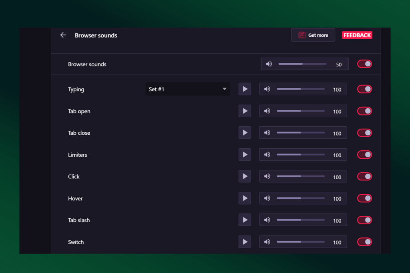The width and height of the screenshot is (410, 273).
Task: Click the speaker icon for Tab open sound
Action: pyautogui.click(x=267, y=111)
